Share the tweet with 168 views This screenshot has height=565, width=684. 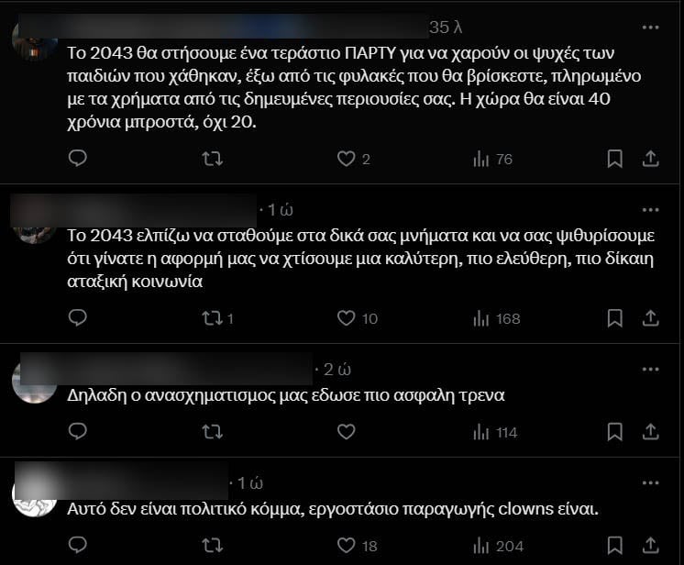point(650,318)
